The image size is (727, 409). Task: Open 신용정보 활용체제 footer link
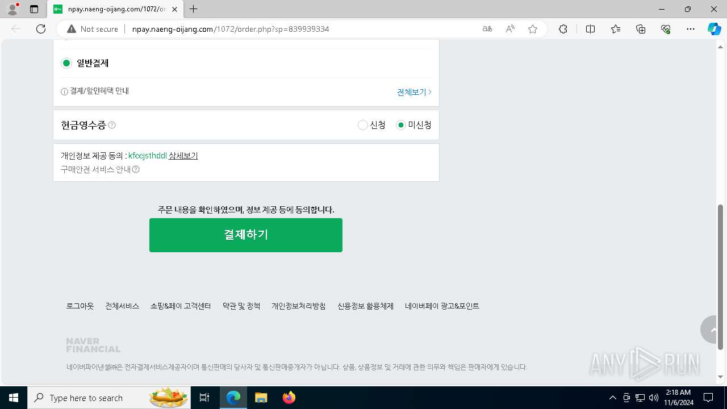pyautogui.click(x=365, y=306)
